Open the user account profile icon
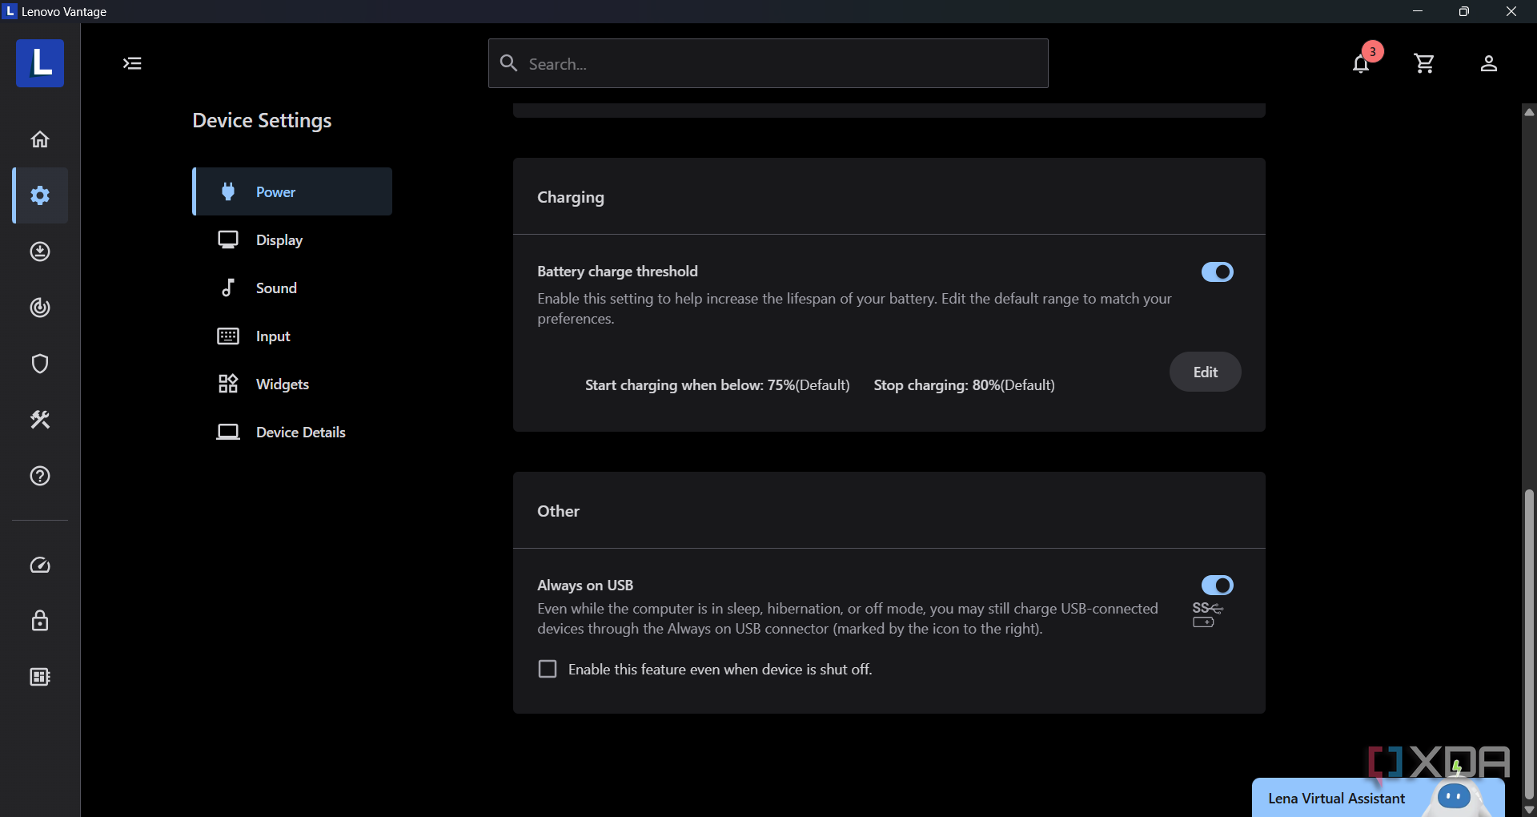1537x817 pixels. point(1488,63)
